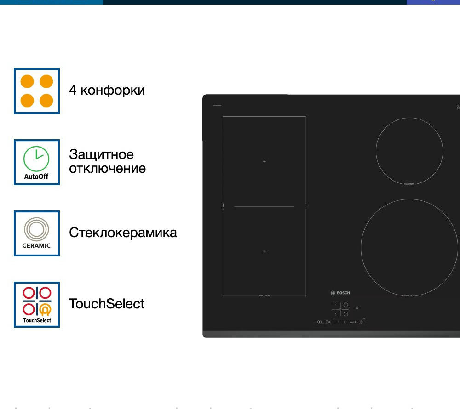Viewport: 460px width, 409px height.
Task: Click the 'Стеклокерамика' label
Action: click(123, 233)
